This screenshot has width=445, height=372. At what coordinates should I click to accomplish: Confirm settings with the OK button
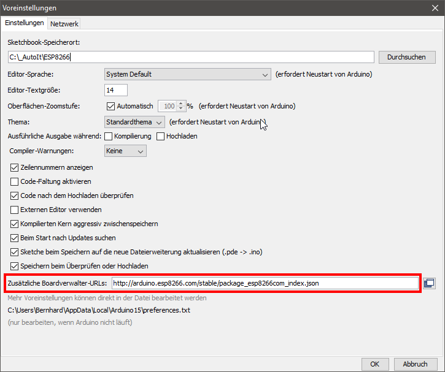[x=374, y=363]
